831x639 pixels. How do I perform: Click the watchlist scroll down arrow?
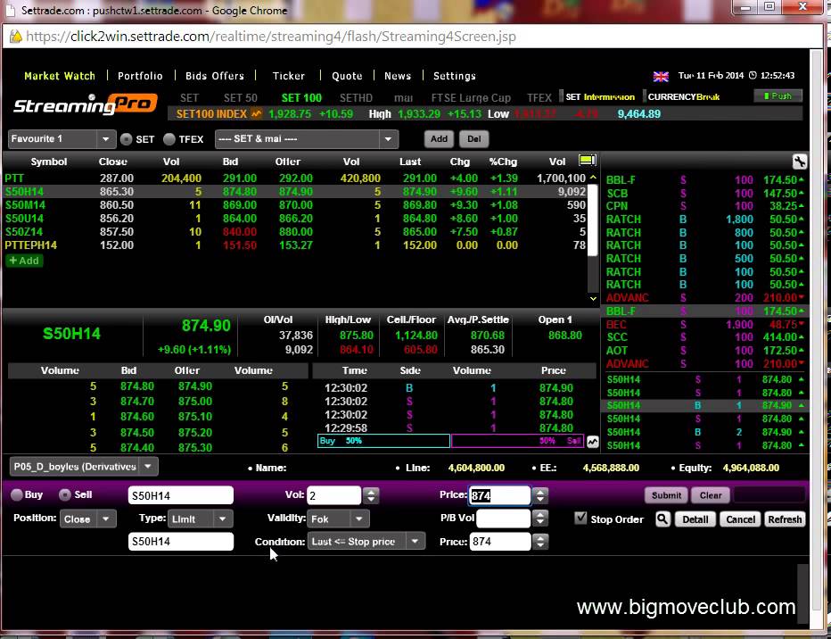[x=593, y=299]
